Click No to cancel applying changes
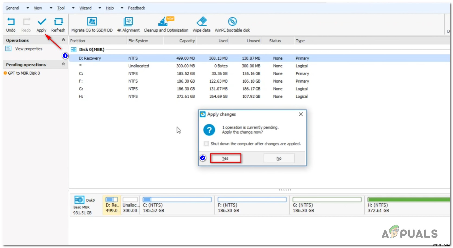453x248 pixels. click(x=279, y=158)
